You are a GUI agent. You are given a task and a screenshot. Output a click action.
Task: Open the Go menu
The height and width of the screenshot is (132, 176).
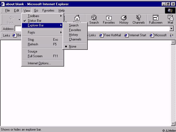pos(36,10)
